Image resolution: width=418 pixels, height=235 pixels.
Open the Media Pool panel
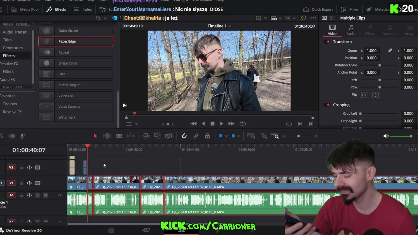(25, 9)
